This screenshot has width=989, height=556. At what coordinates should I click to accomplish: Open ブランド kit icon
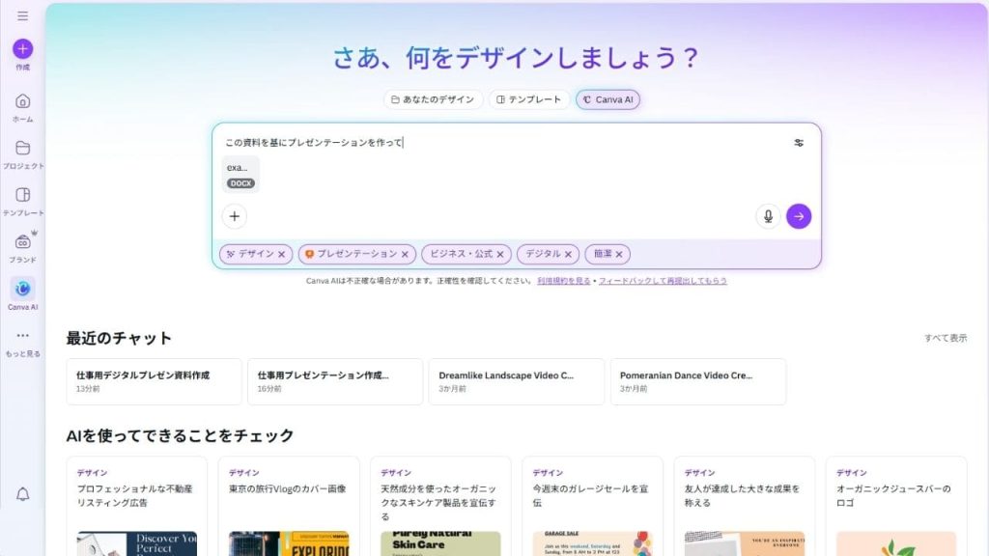(22, 241)
